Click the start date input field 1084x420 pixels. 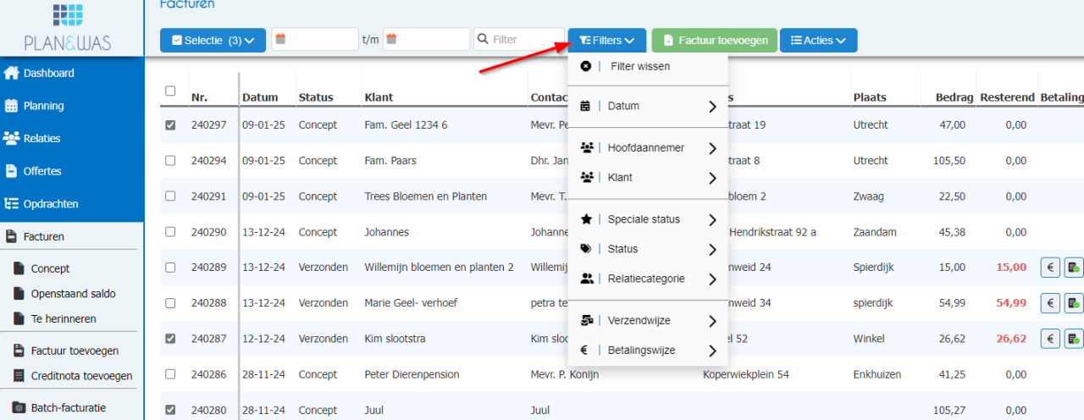[315, 39]
